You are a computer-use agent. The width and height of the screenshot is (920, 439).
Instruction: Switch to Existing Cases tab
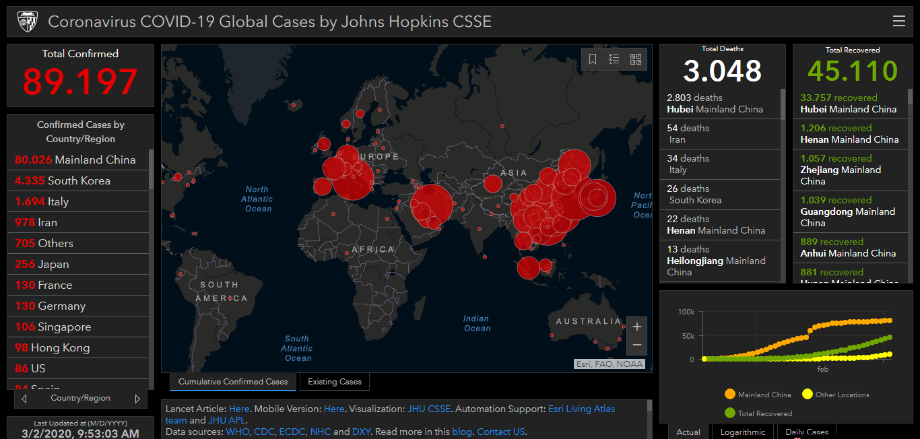[335, 382]
